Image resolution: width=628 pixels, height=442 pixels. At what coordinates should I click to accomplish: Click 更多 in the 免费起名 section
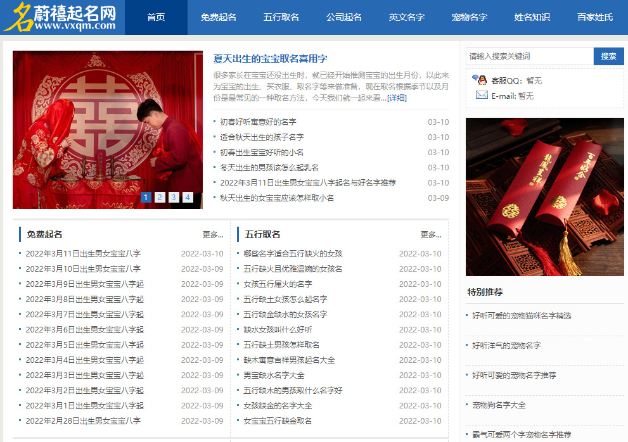tap(213, 234)
